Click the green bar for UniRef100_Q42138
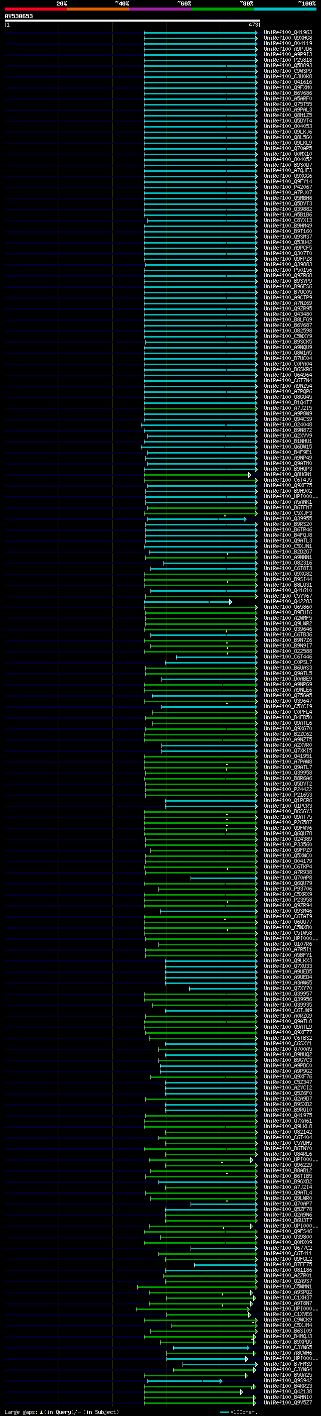The image size is (321, 1416). point(193,1392)
